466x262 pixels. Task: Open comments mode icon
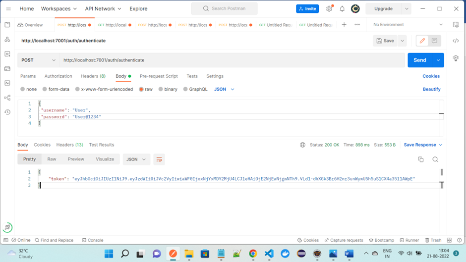[x=434, y=41]
